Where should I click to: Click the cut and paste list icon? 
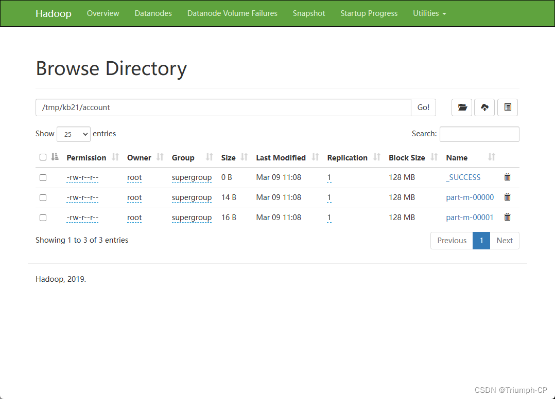tap(508, 107)
